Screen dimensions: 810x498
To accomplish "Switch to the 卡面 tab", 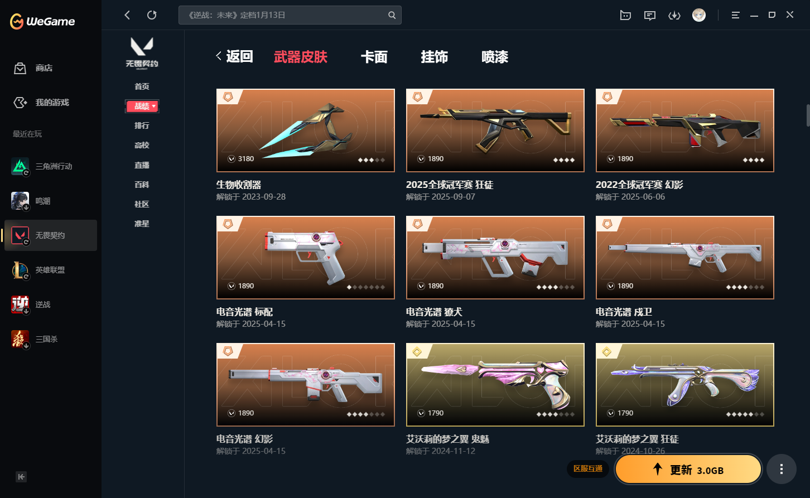I will [x=374, y=57].
